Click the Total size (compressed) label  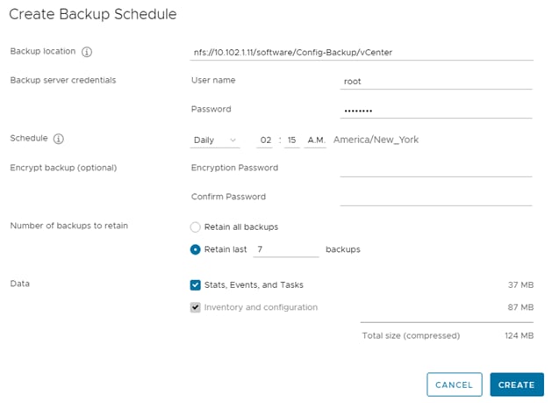coord(411,335)
